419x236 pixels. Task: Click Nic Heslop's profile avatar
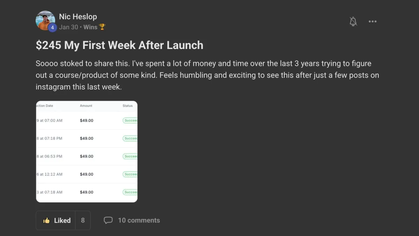coord(45,20)
